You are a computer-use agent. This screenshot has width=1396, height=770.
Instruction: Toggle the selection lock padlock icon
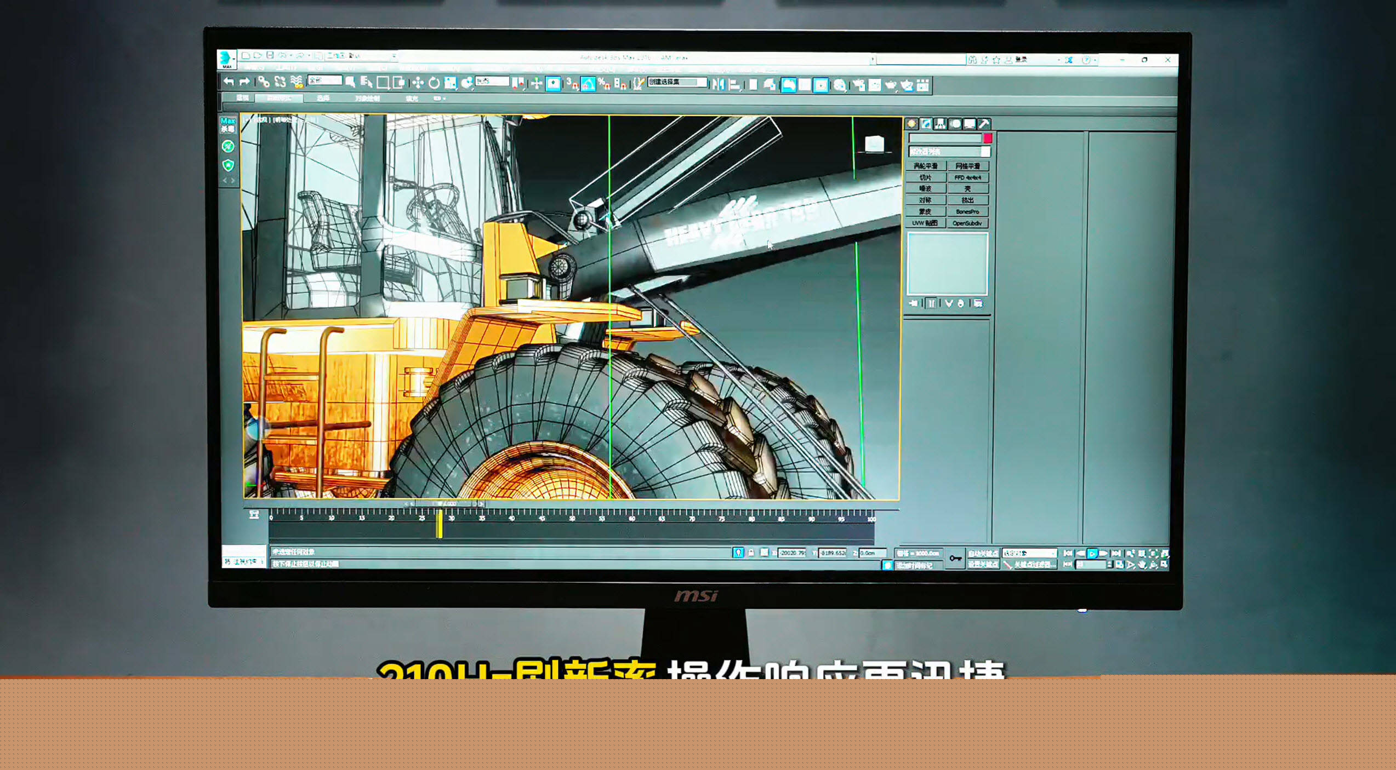click(751, 553)
